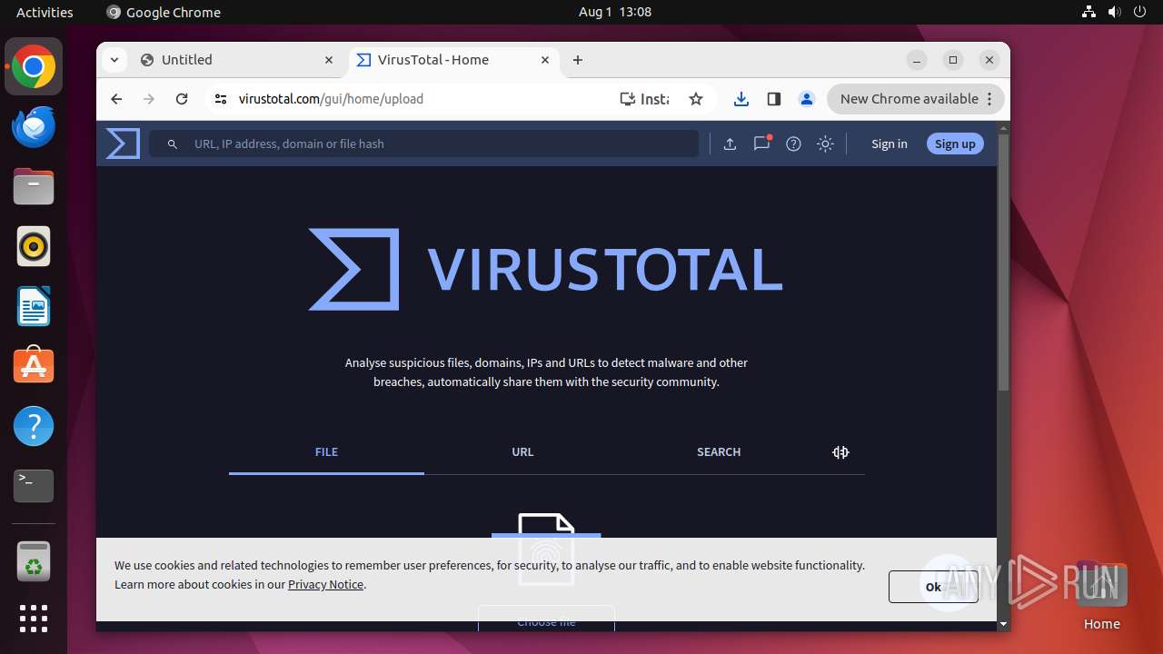Open Rhythmbox from the dock

point(34,246)
